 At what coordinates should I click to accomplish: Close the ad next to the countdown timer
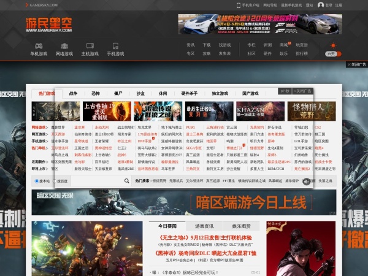[x=302, y=91]
